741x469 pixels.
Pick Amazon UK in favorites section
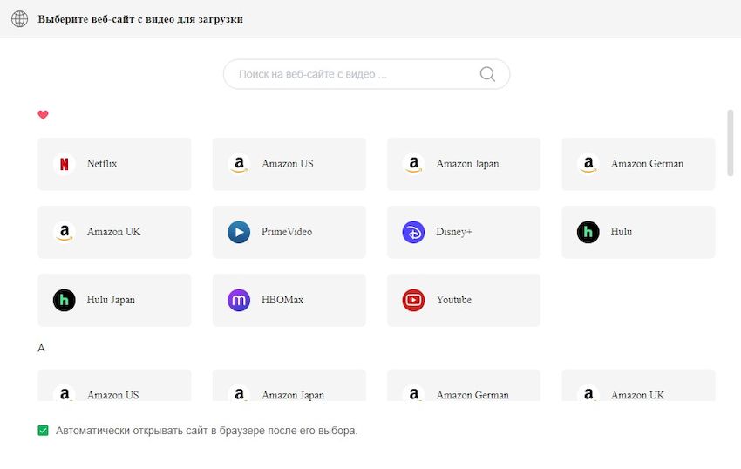[x=114, y=232]
